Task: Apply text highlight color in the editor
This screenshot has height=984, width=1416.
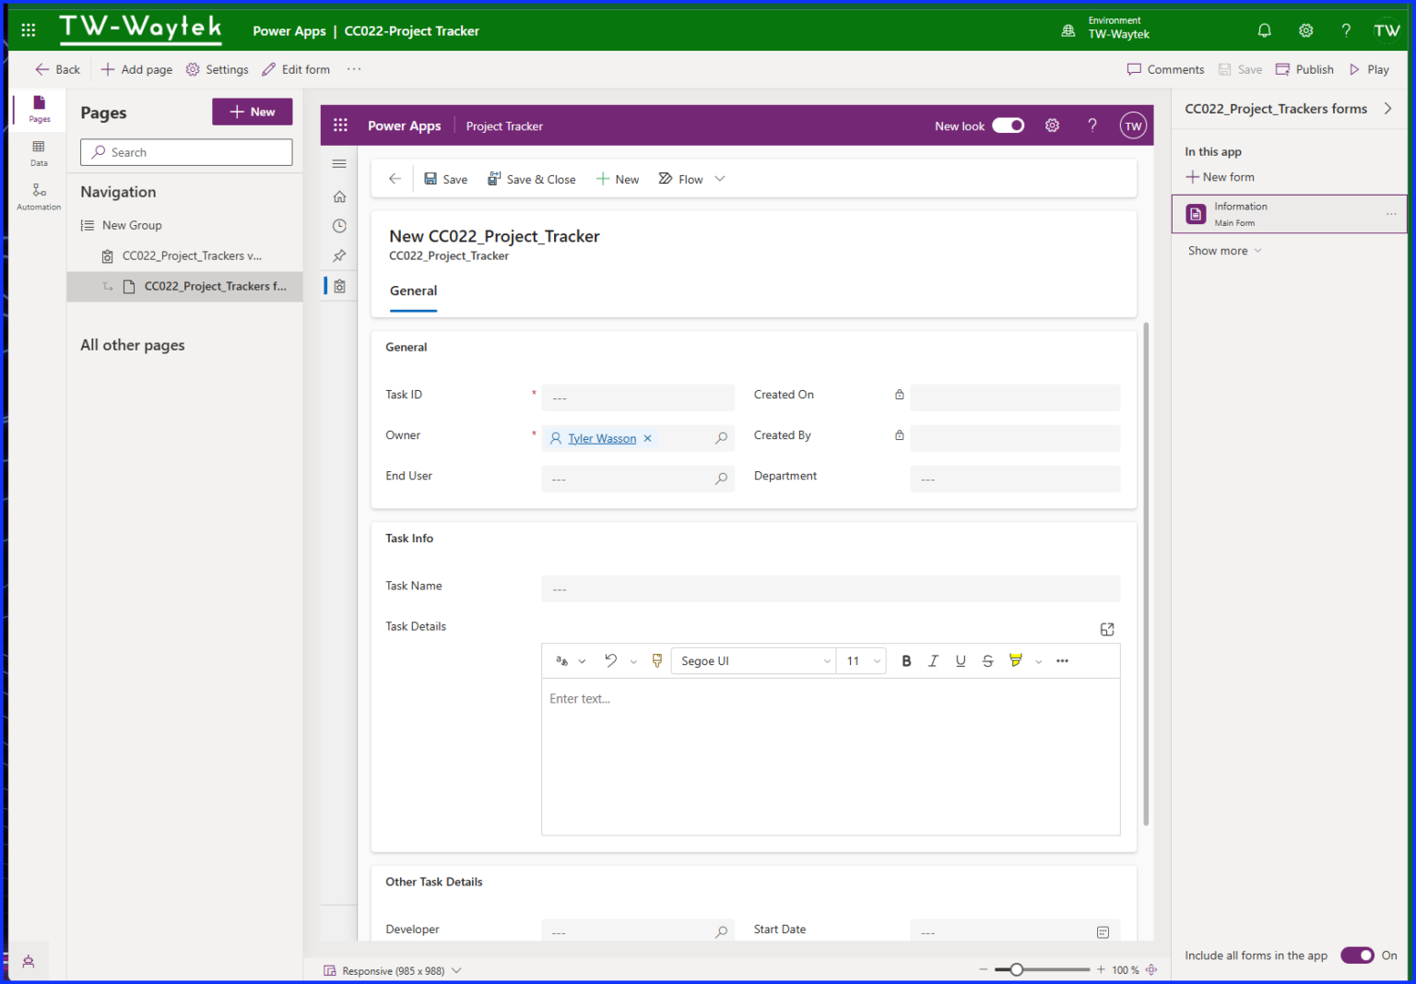Action: 1015,660
